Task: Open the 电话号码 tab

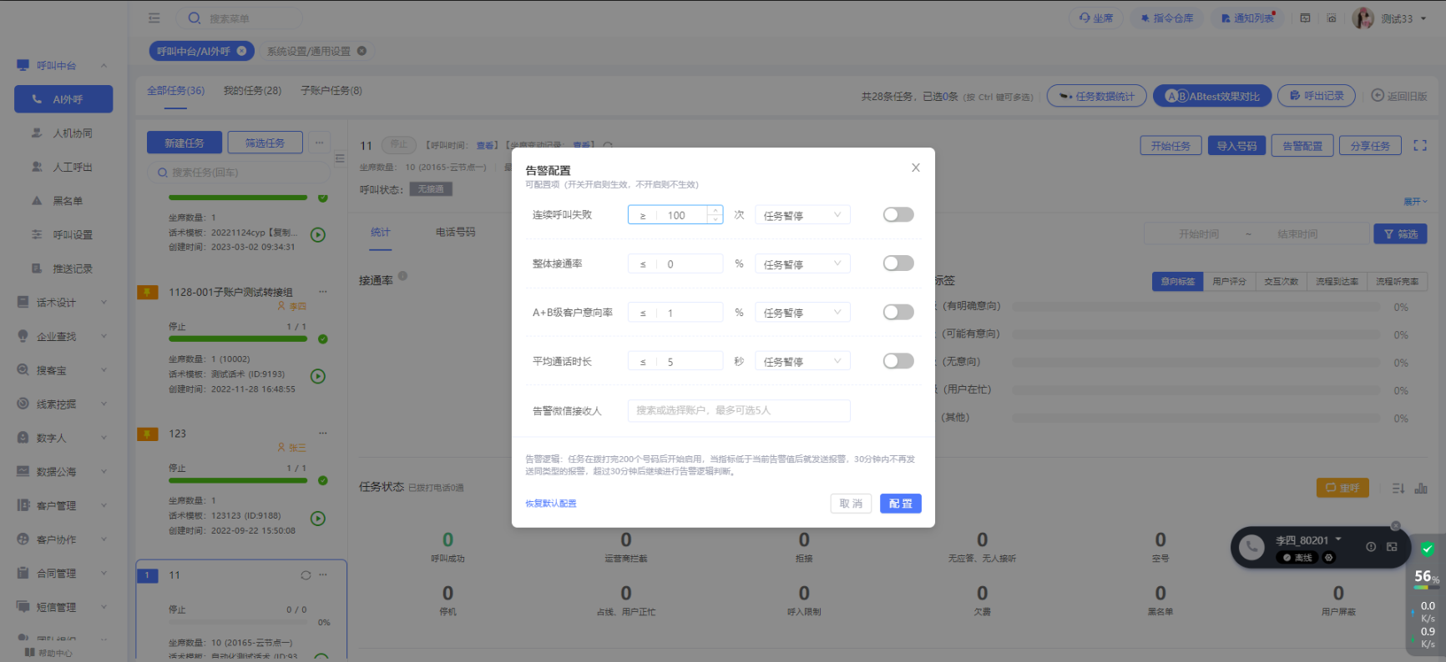Action: pos(455,232)
